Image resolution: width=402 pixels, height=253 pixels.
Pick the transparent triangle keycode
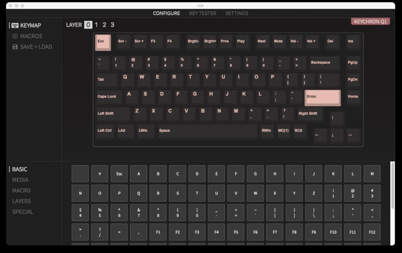pos(100,174)
